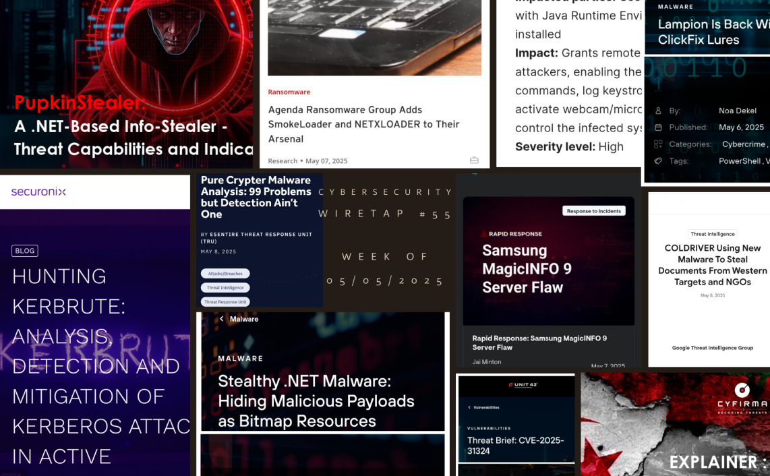Click 'Google Threat Intelligence Group' text

[x=712, y=348]
